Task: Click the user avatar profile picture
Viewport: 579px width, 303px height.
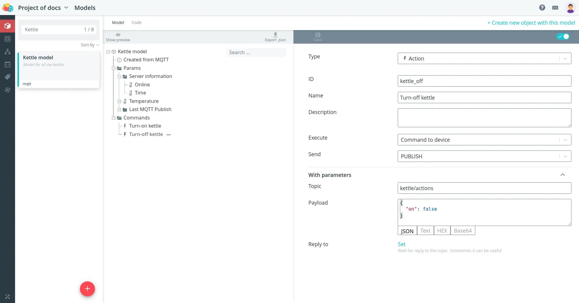Action: click(x=570, y=8)
